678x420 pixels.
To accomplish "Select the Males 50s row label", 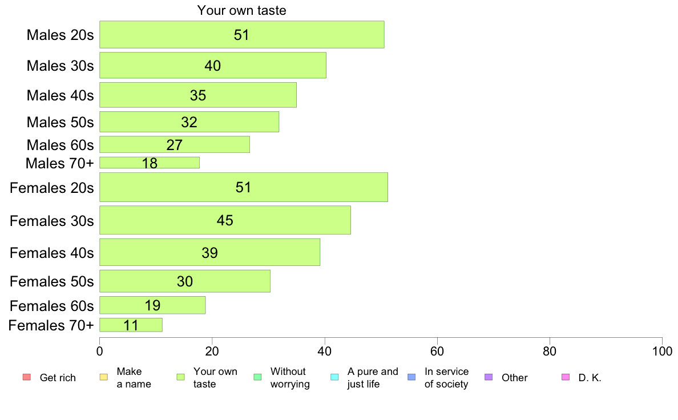I will 60,122.
